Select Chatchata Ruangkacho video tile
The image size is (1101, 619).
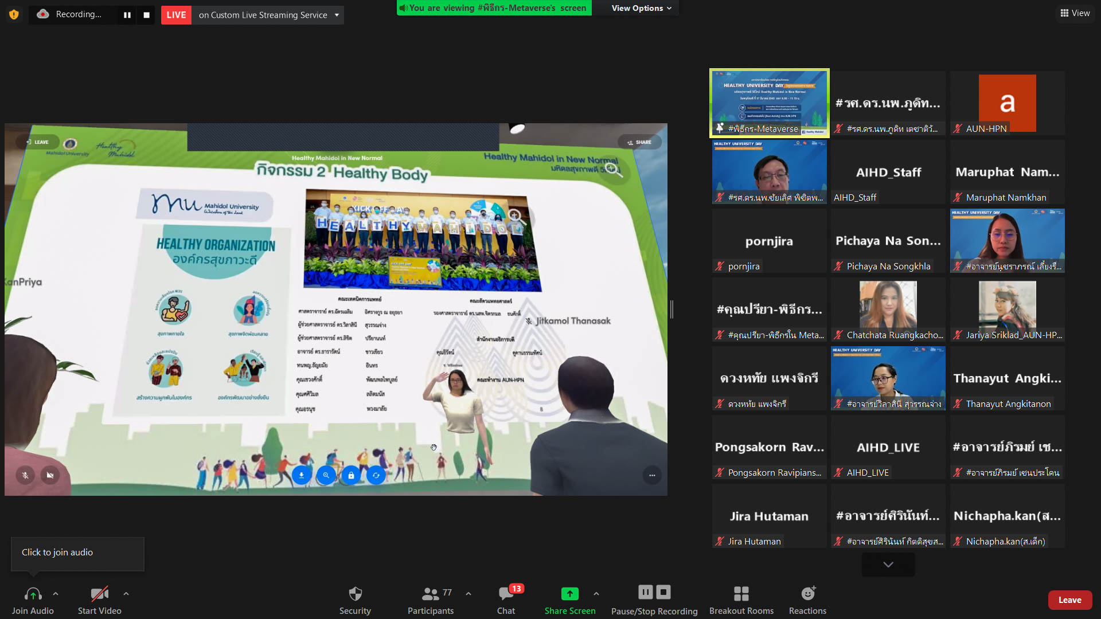pos(888,309)
